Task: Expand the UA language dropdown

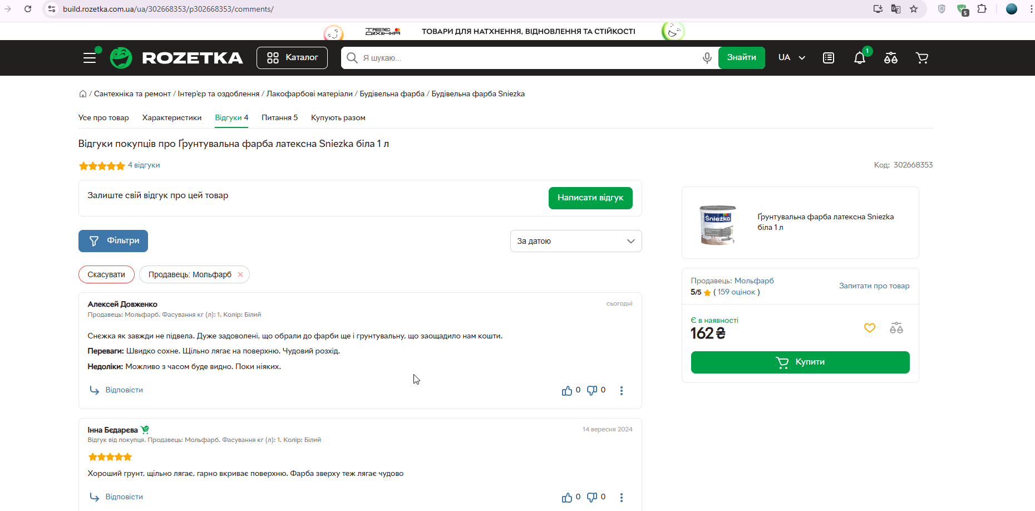Action: (792, 58)
